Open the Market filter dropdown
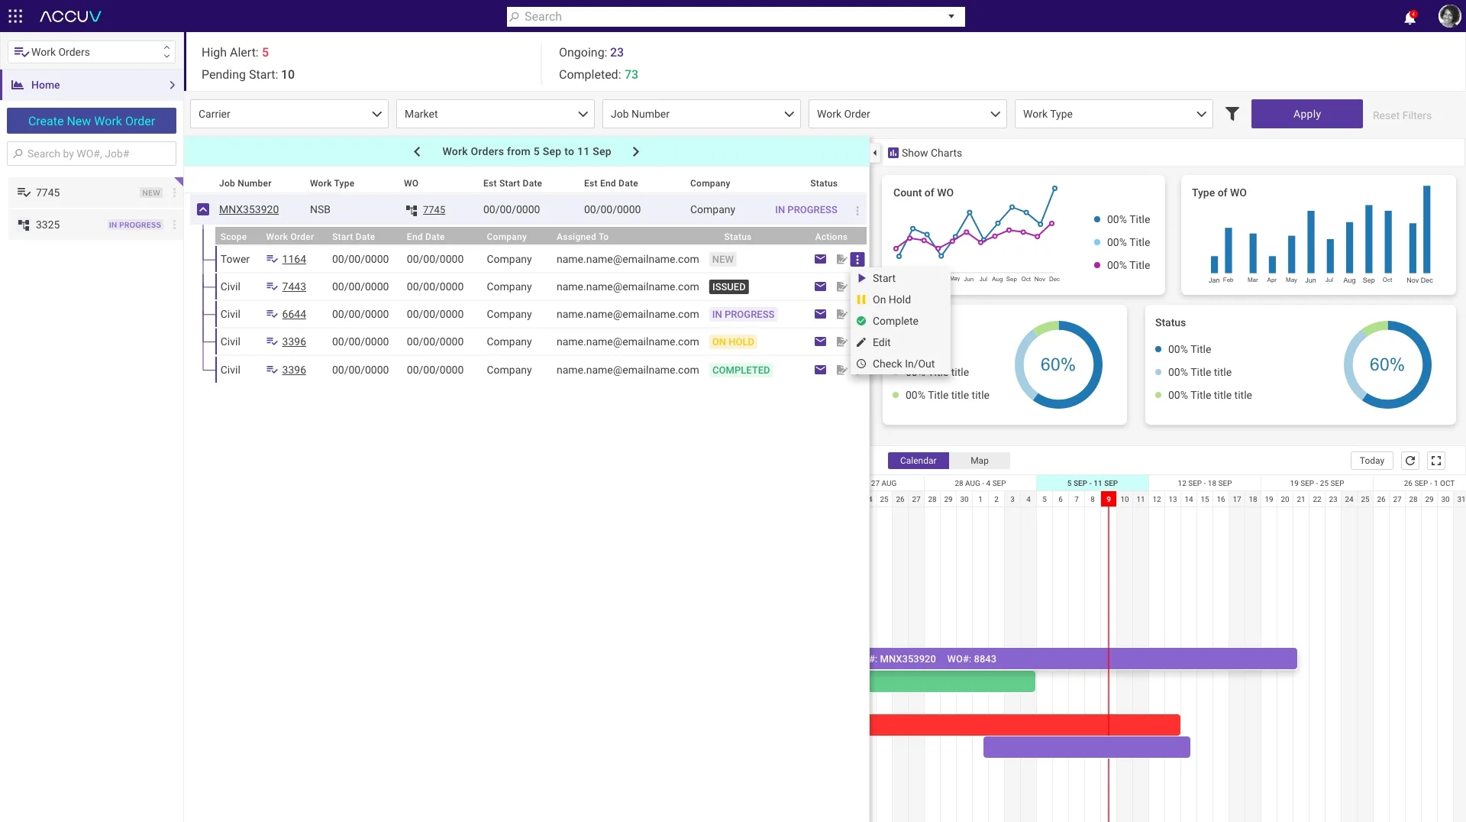The width and height of the screenshot is (1466, 822). click(x=496, y=114)
